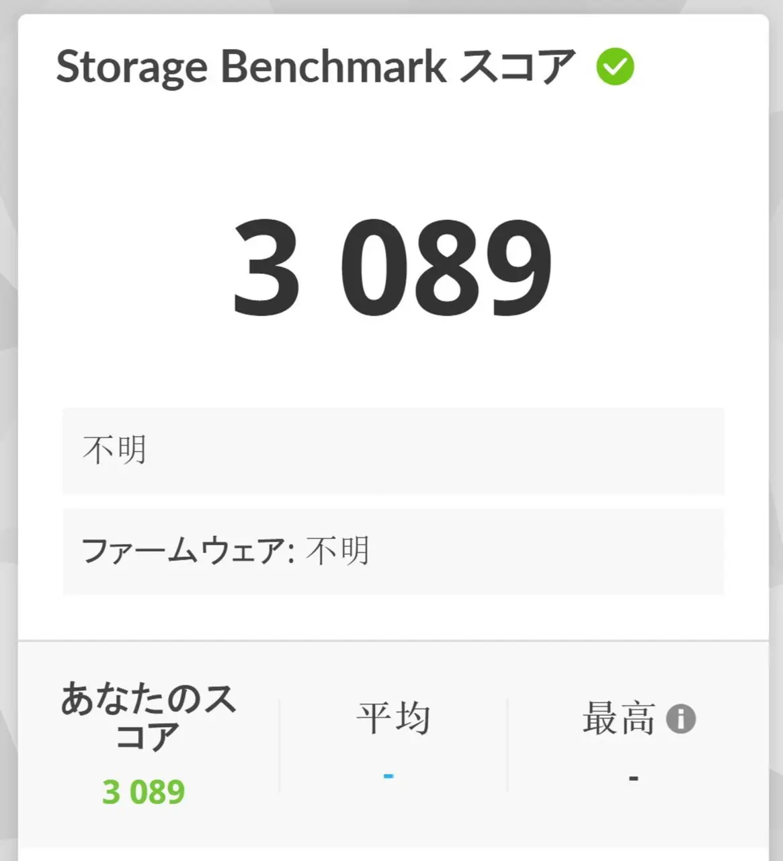Screen dimensions: 783x861
Task: Click the あなたのスコア label
Action: (x=147, y=717)
